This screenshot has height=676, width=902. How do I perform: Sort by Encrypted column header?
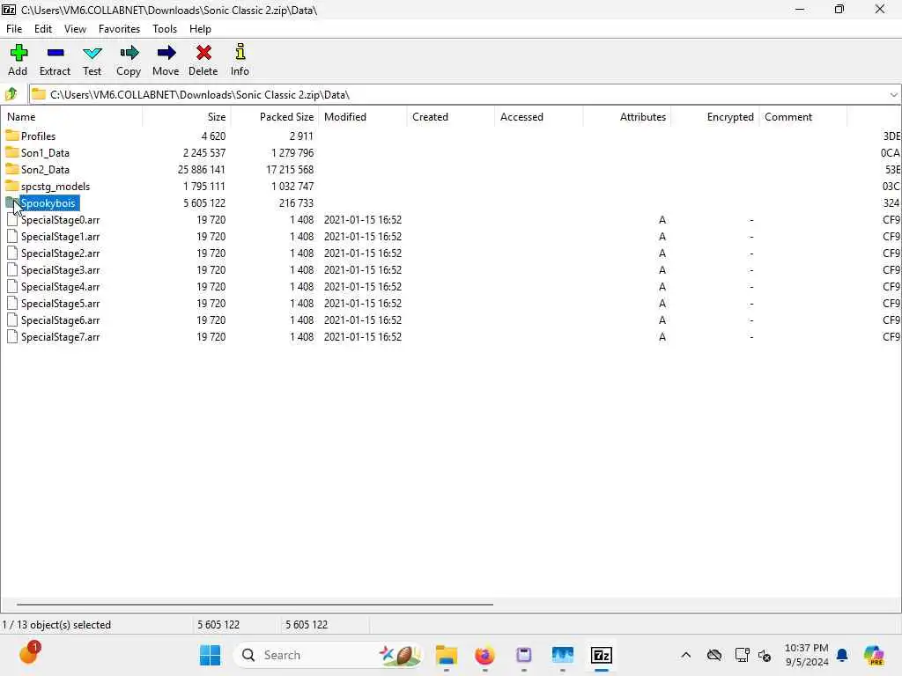tap(715, 117)
